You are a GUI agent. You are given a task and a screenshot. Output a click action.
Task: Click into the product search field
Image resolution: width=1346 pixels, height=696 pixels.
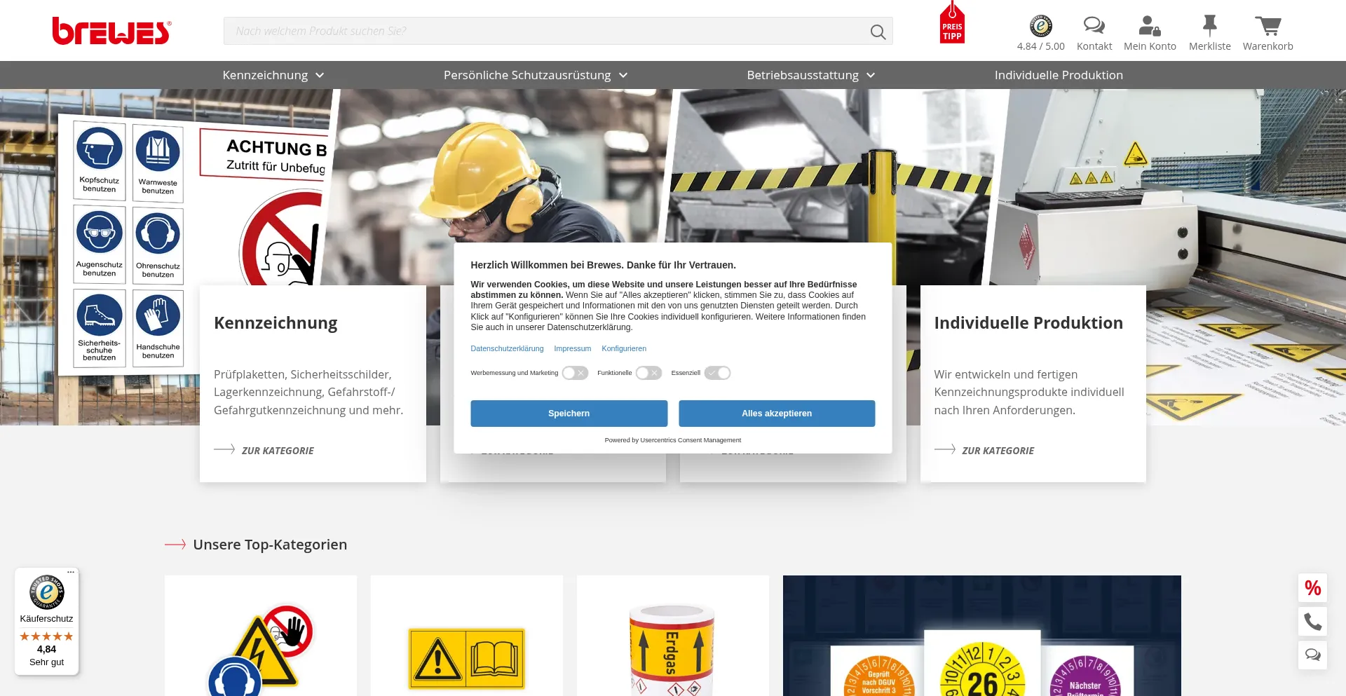point(547,32)
